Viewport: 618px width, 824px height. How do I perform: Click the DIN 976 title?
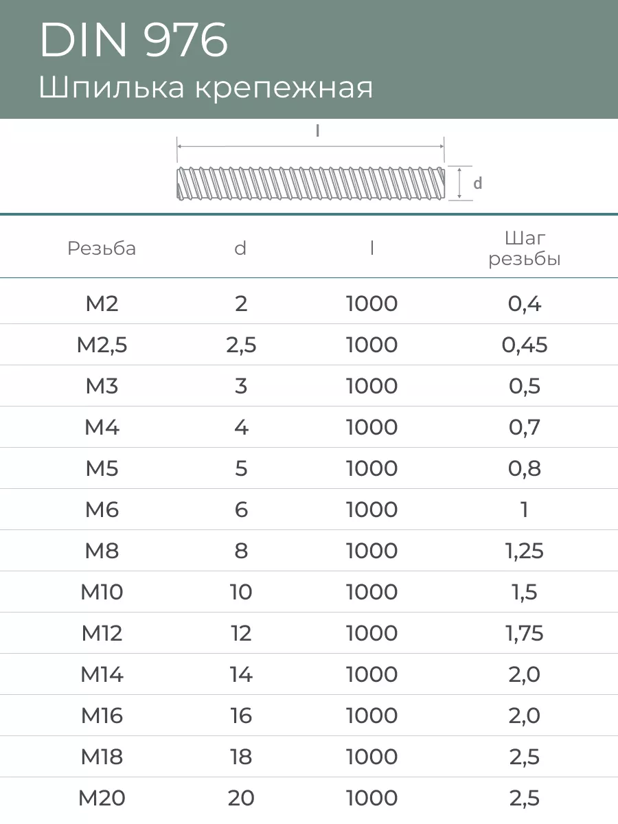133,41
